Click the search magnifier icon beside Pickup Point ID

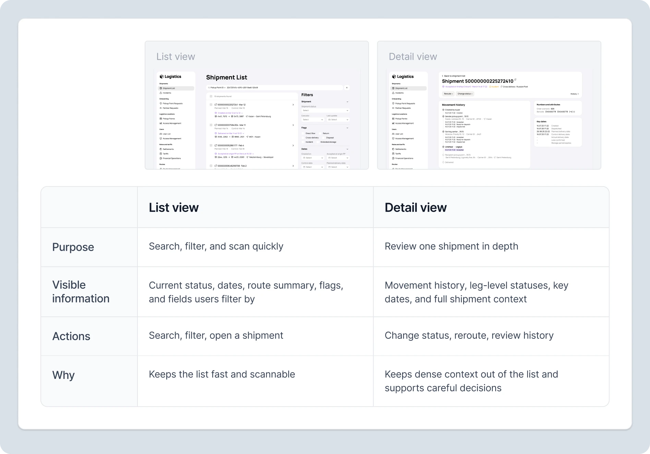(208, 87)
